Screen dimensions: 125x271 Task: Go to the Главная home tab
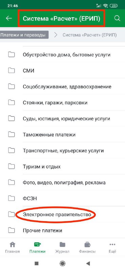point(12,247)
